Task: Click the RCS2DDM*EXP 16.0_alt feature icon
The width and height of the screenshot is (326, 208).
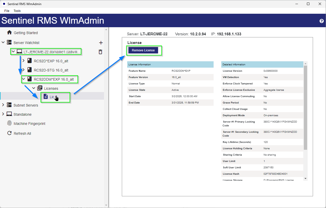Action: 30,79
